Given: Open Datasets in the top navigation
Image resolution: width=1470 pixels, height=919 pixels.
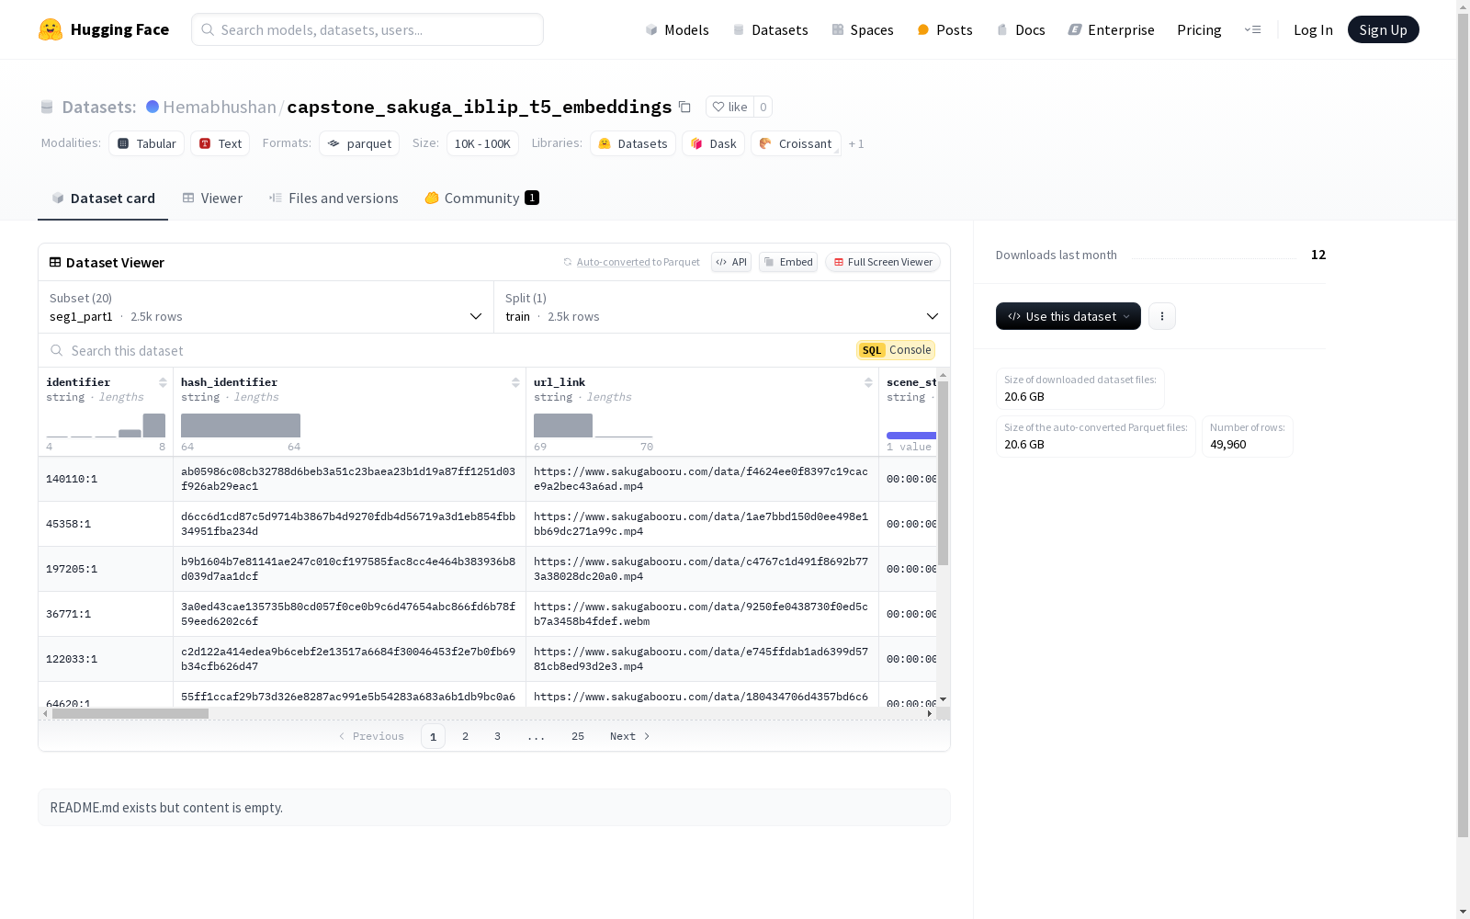Looking at the screenshot, I should pyautogui.click(x=770, y=29).
